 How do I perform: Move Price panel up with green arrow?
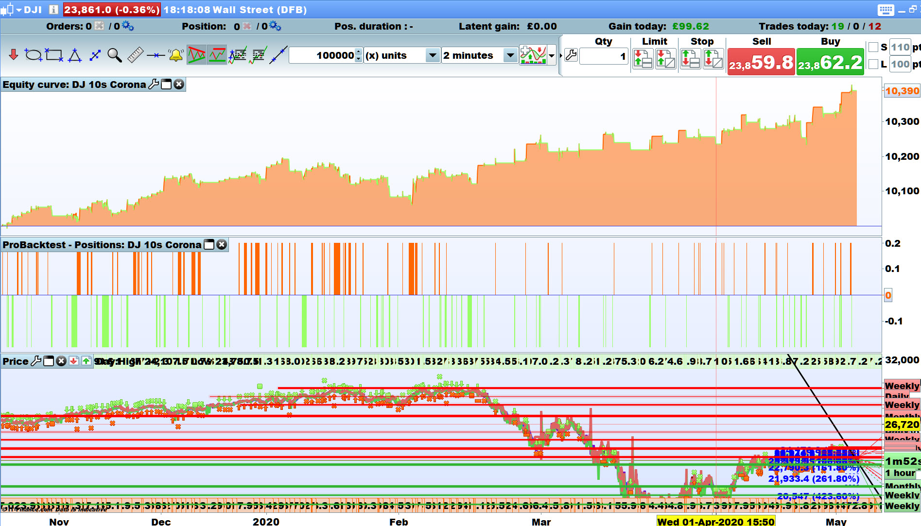pos(87,361)
